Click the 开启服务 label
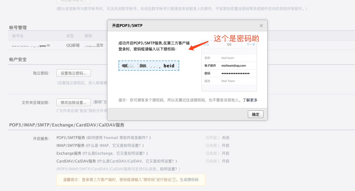 point(41,138)
